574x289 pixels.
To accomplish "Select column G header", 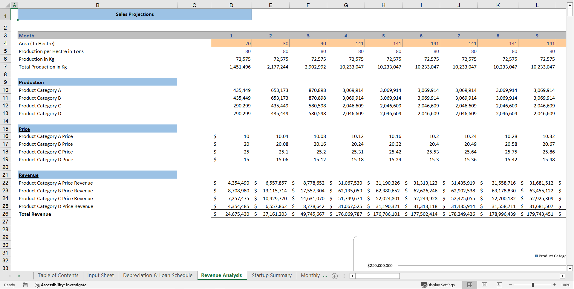I will pos(346,5).
